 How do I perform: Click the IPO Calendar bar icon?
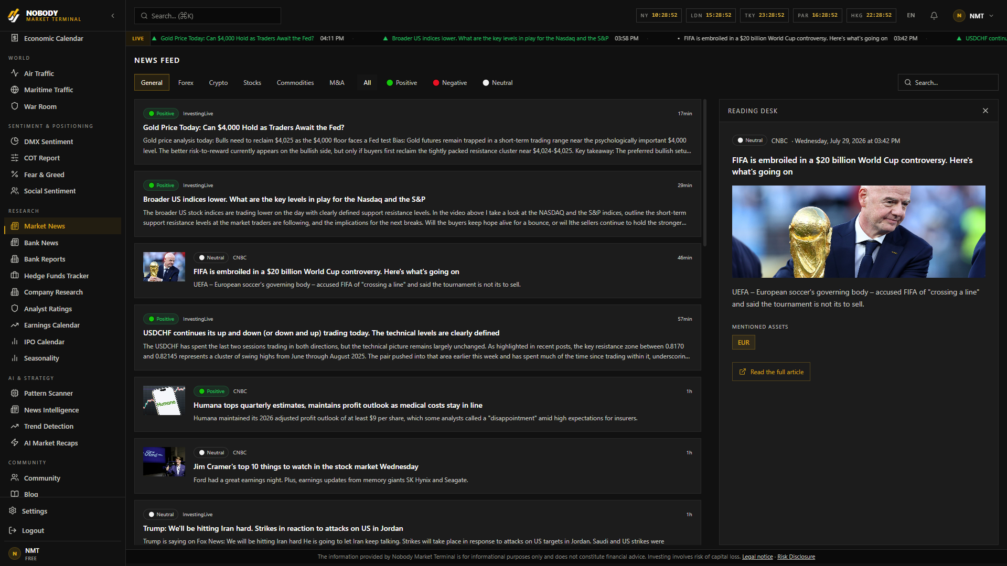(x=15, y=342)
